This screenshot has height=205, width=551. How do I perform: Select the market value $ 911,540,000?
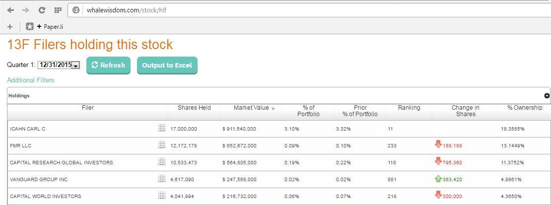coord(239,129)
